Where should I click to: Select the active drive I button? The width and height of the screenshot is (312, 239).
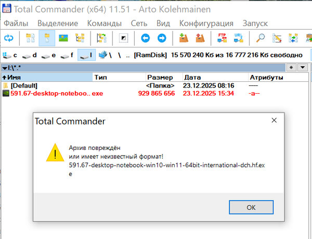tap(86, 55)
